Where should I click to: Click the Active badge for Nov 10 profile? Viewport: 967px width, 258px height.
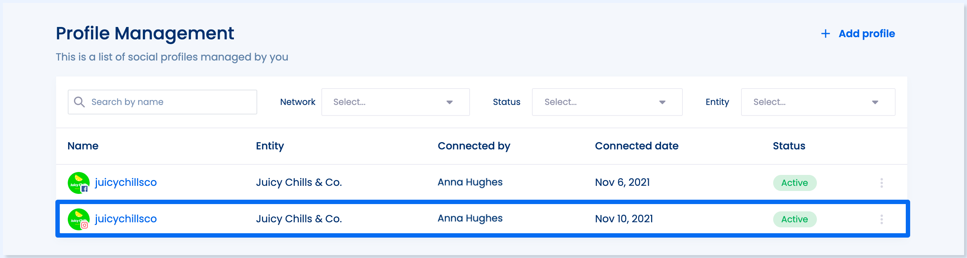795,219
